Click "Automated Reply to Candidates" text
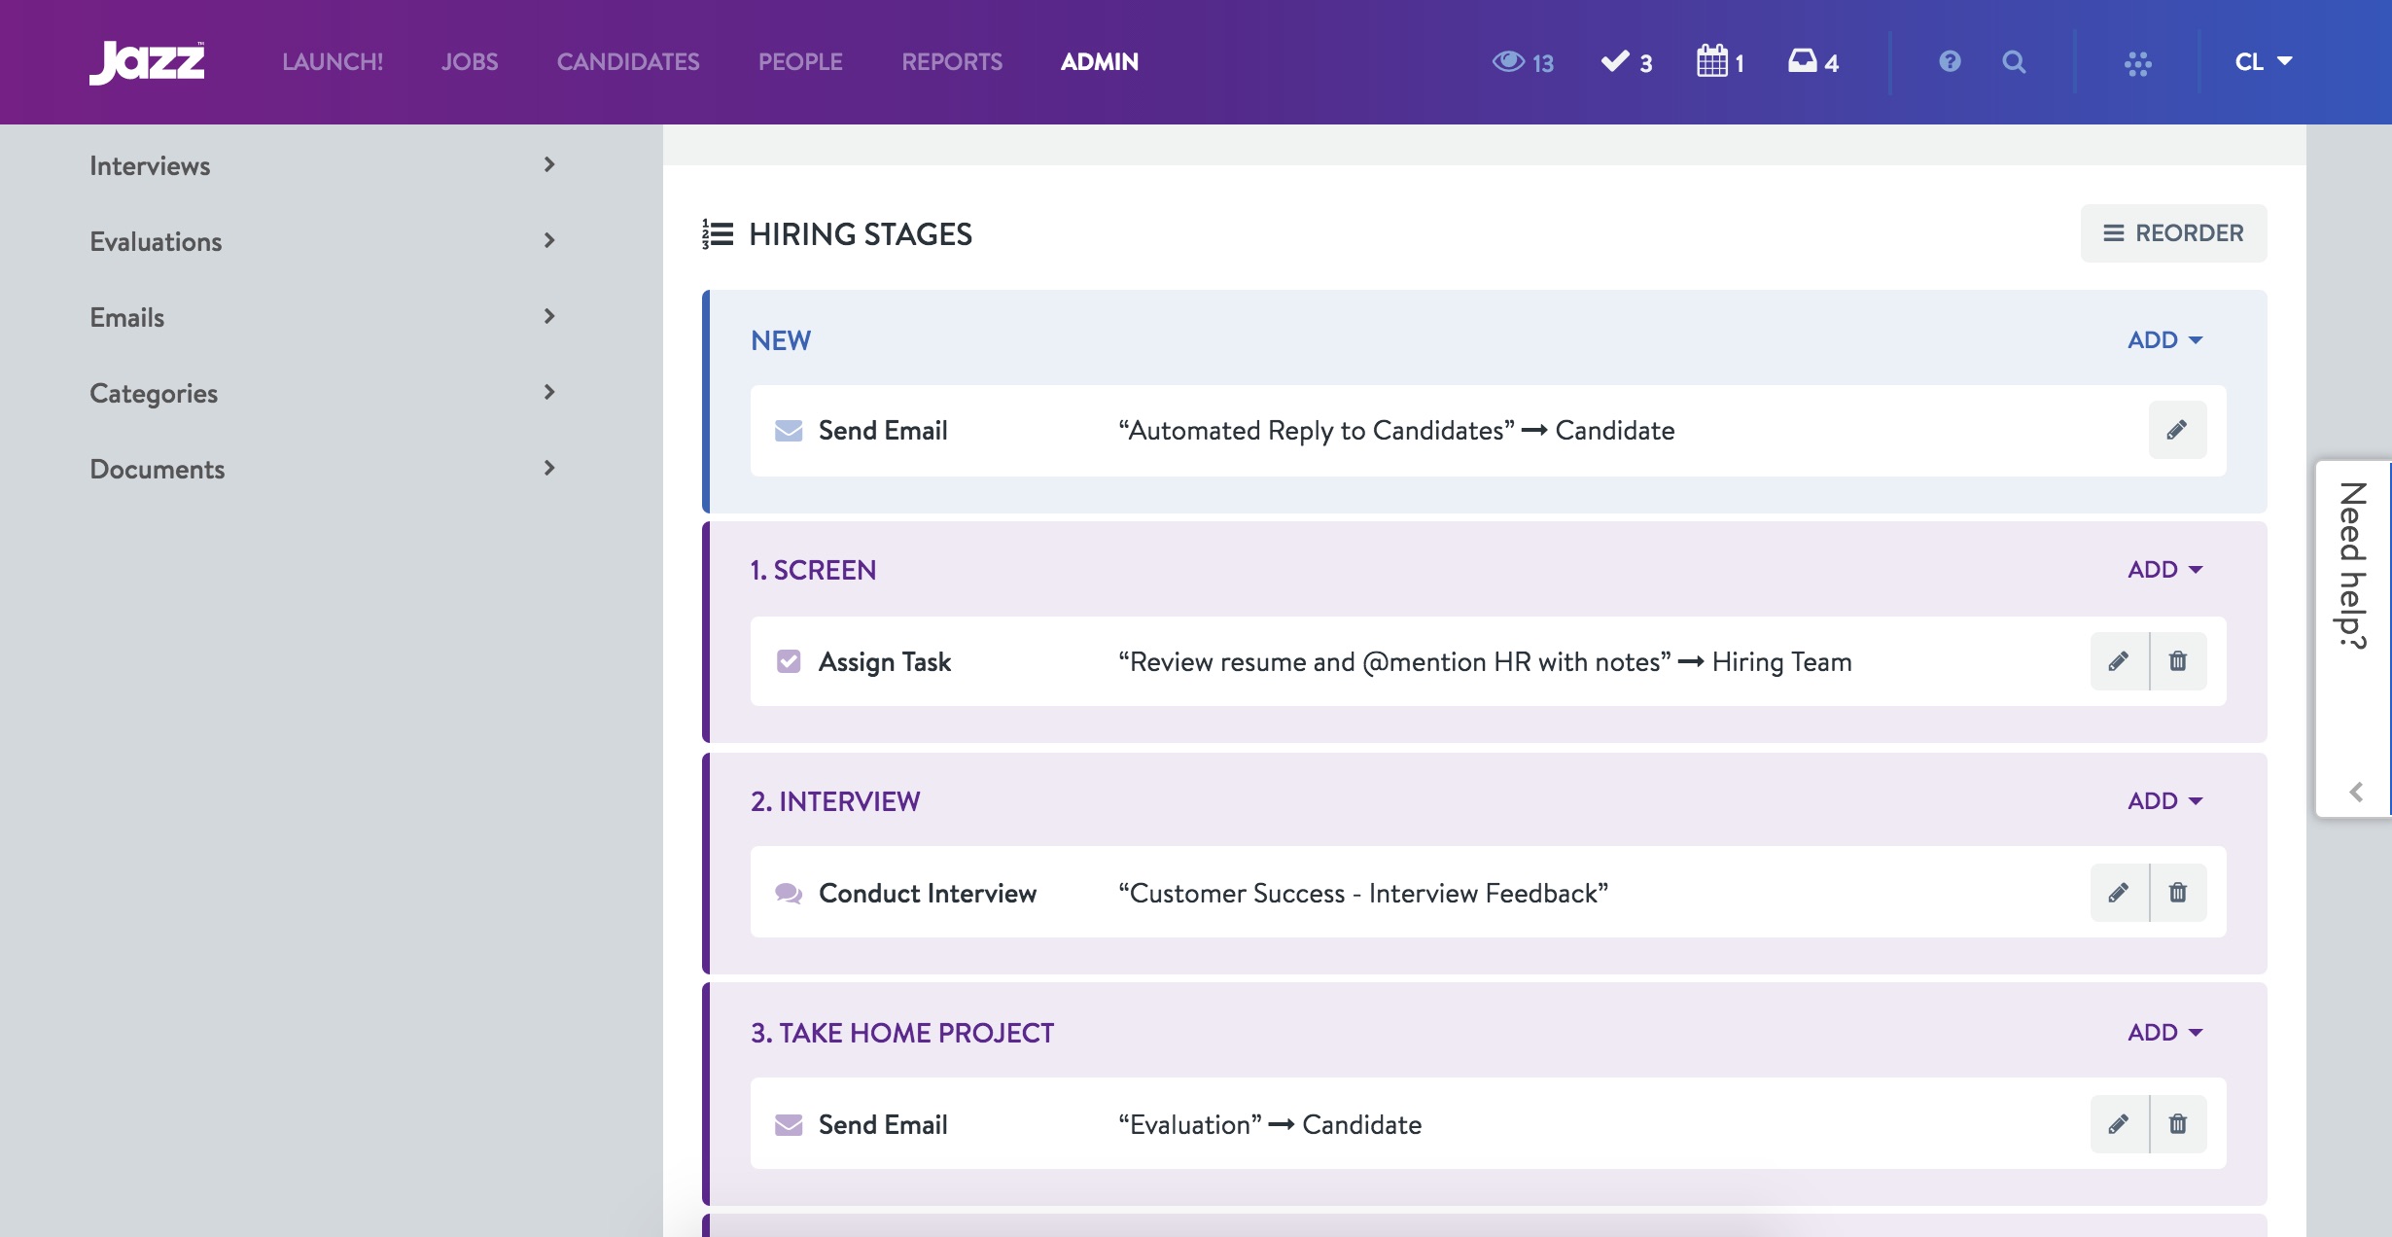 [1317, 430]
